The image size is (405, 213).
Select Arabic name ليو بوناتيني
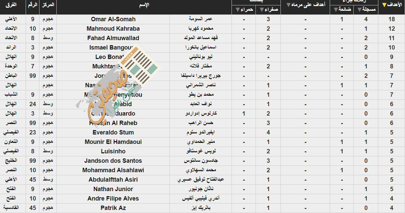200,57
